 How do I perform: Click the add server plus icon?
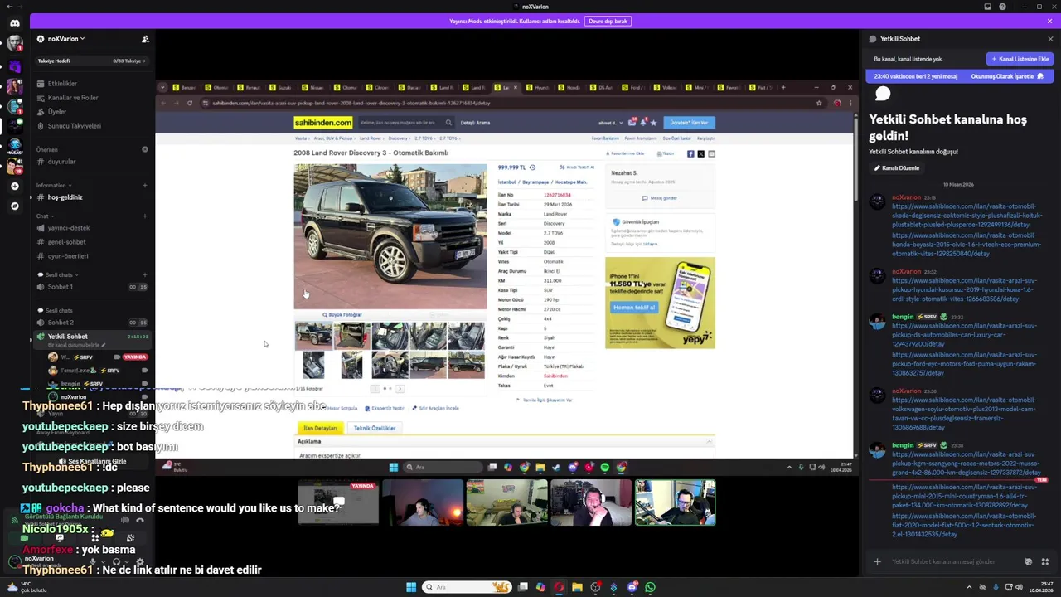(x=14, y=187)
